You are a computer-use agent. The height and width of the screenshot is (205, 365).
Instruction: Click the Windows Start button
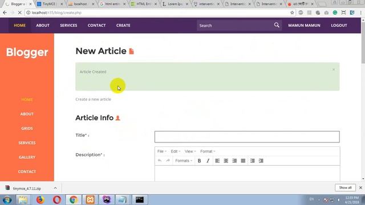tap(7, 200)
